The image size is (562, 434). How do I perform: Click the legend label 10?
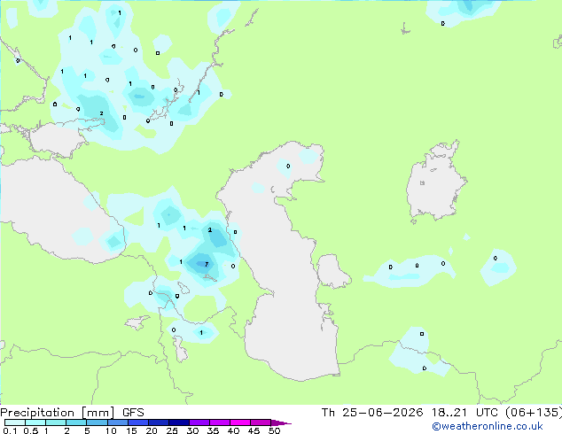click(x=111, y=430)
